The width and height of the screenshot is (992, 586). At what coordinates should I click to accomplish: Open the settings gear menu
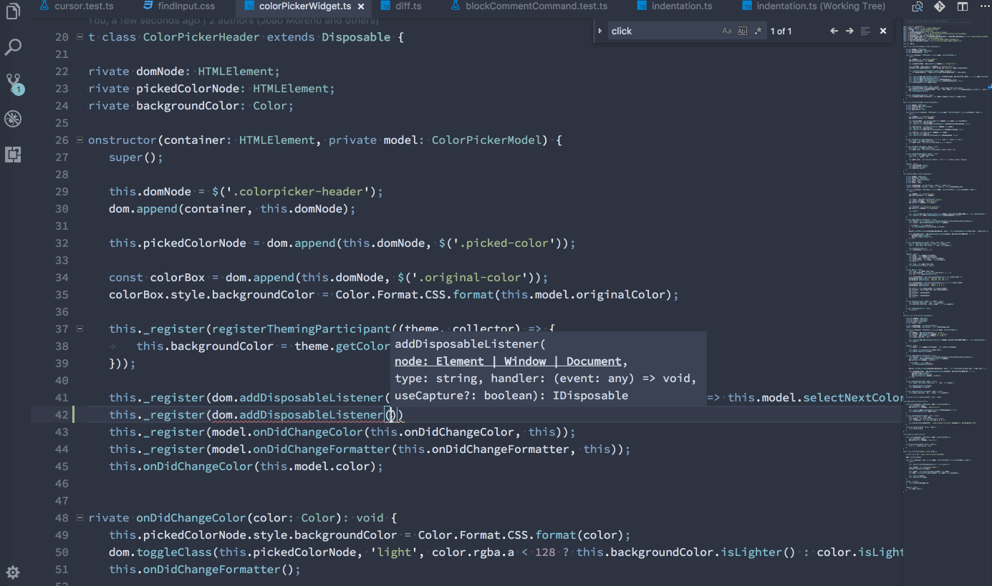pos(12,572)
